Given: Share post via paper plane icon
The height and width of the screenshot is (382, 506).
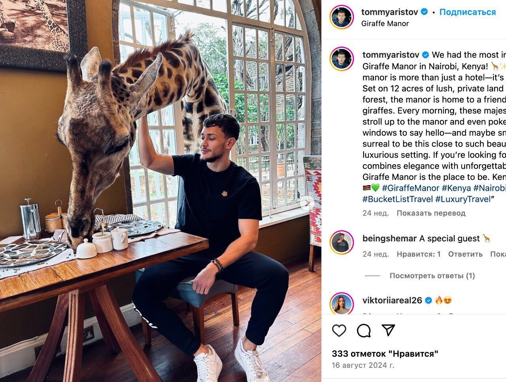Looking at the screenshot, I should tap(388, 330).
